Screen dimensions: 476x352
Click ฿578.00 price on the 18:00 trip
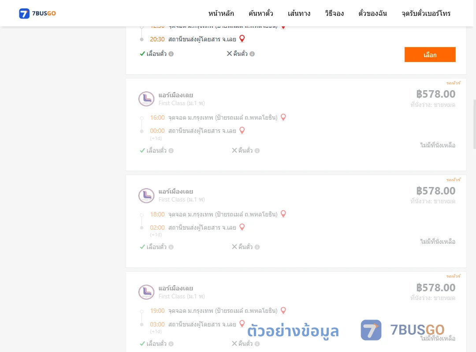pyautogui.click(x=435, y=191)
